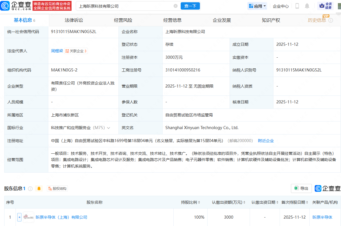Screen dimensions: 341x226
Task: Expand shareholder row with the plus button
Action: coord(19,217)
